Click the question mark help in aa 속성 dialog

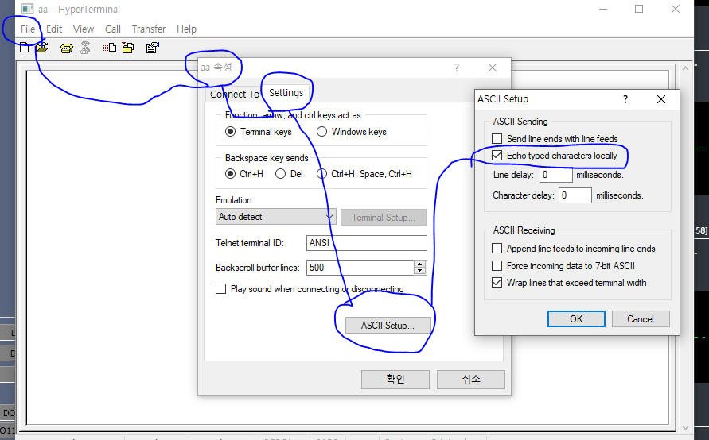point(457,68)
